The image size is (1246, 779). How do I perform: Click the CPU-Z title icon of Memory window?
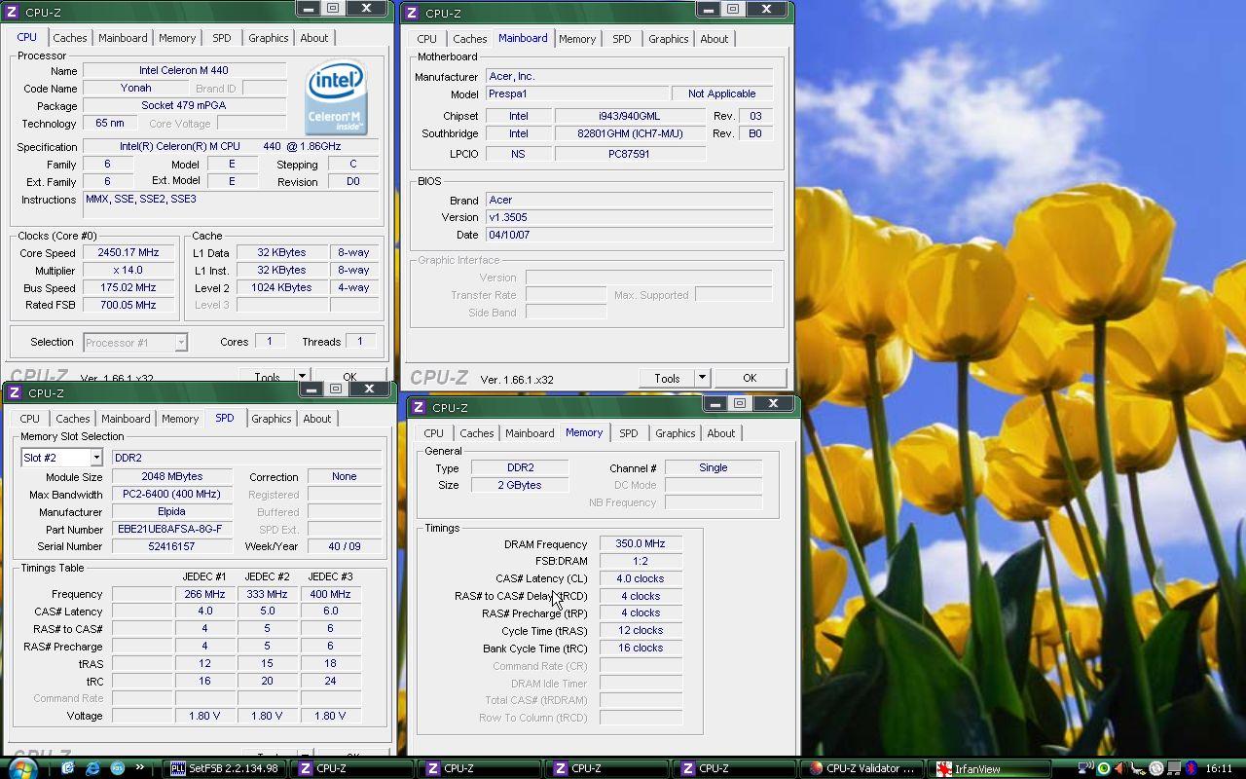pos(419,407)
